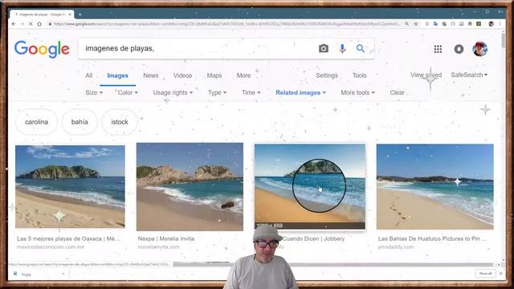Switch to the All results tab

pos(89,75)
